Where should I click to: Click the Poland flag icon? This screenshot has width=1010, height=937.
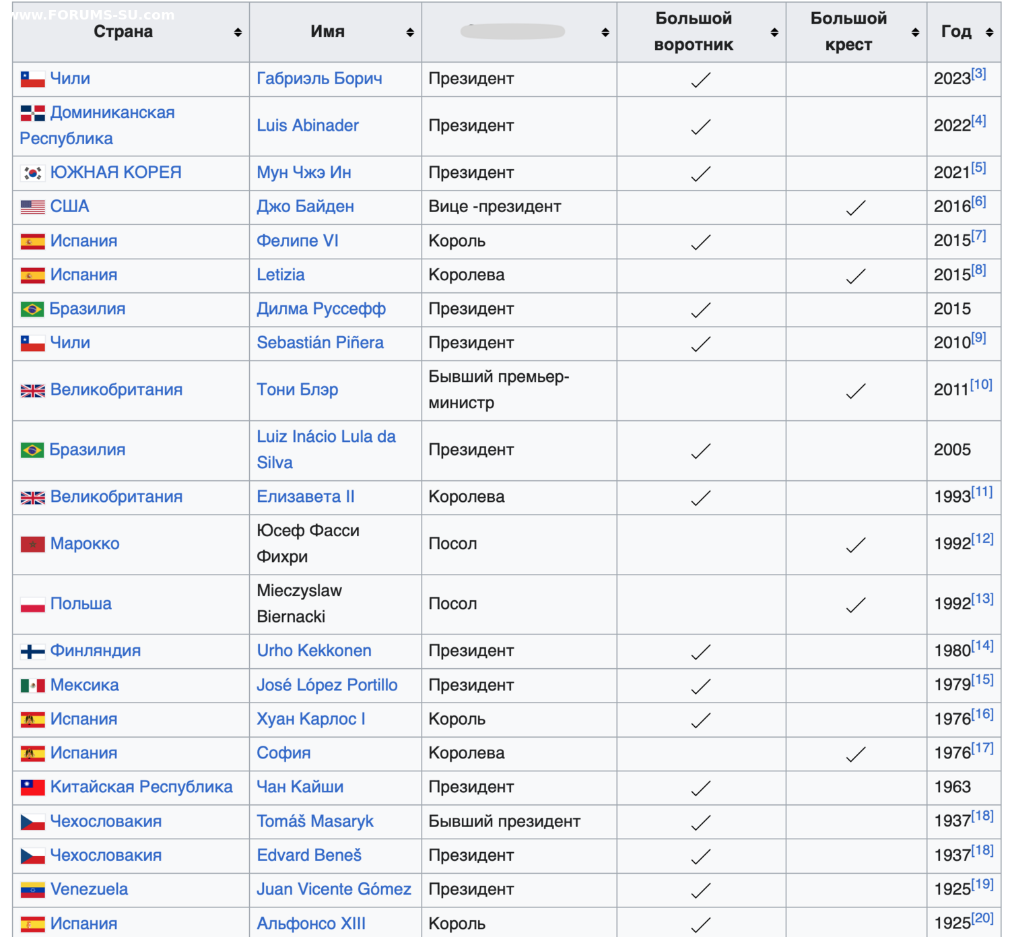pos(32,604)
